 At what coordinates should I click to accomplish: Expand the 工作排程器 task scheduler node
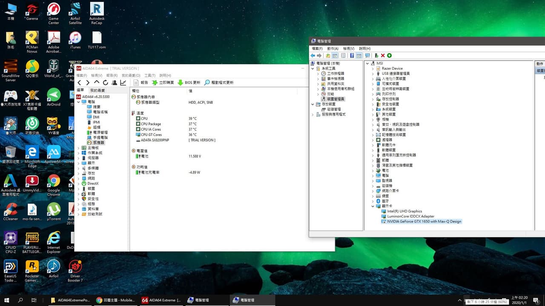click(318, 74)
